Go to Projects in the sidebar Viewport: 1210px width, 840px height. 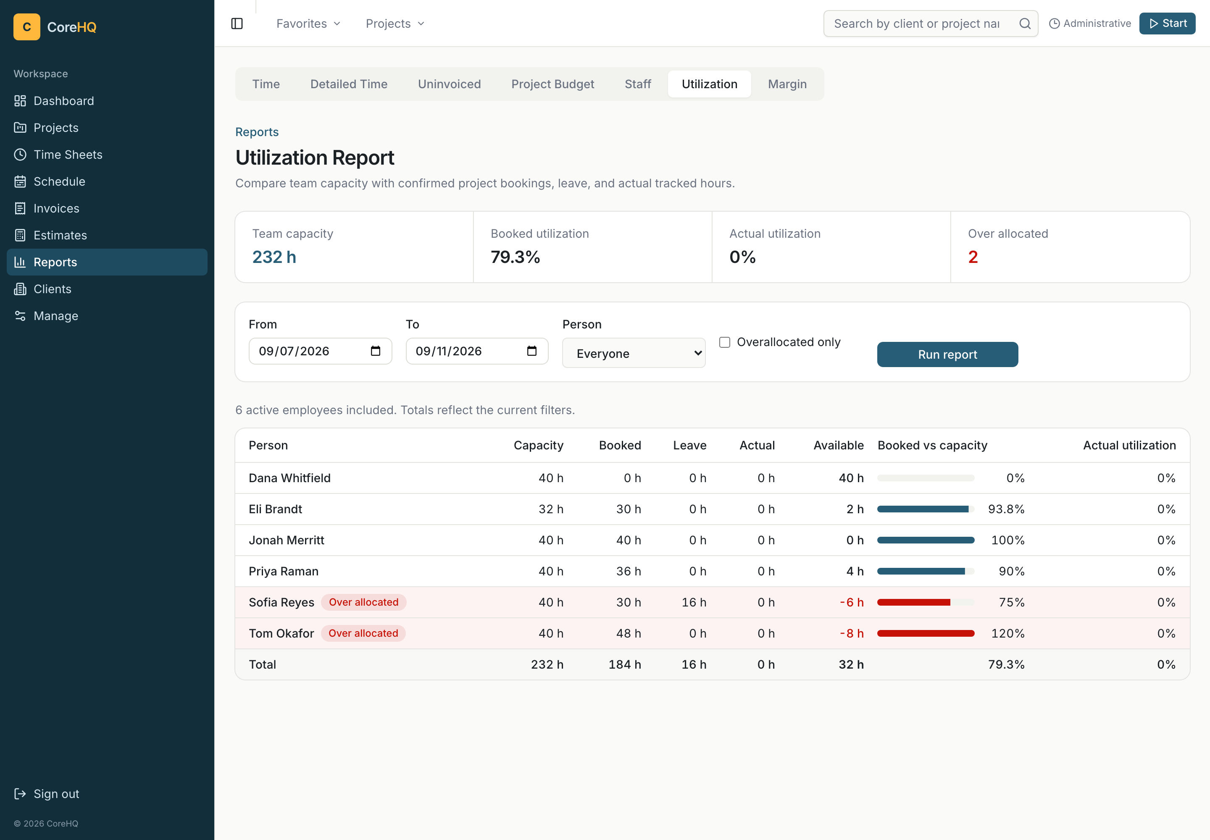[x=107, y=127]
